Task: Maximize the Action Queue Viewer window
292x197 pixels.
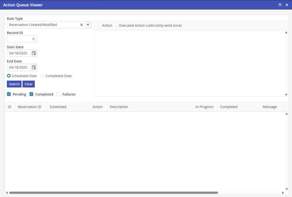Action: coord(280,5)
